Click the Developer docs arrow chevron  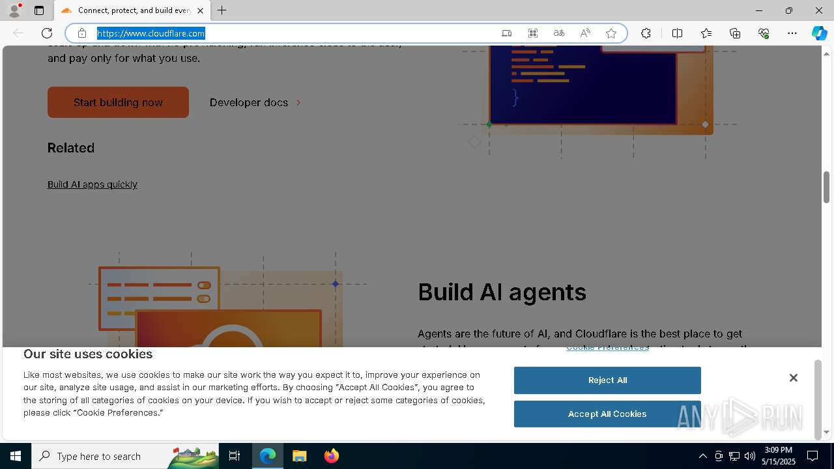click(298, 102)
